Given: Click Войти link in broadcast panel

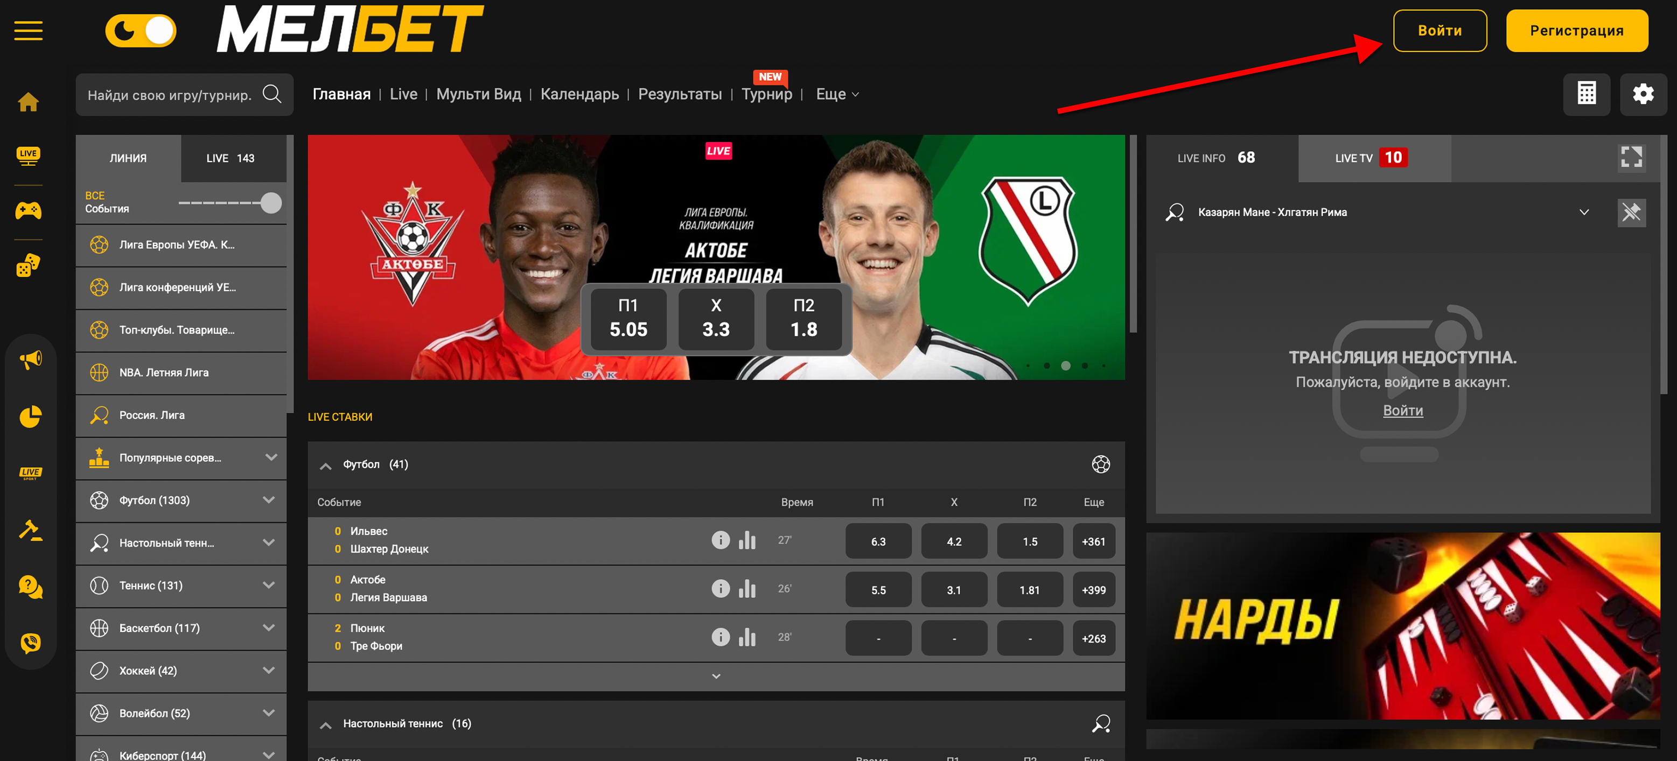Looking at the screenshot, I should pyautogui.click(x=1402, y=411).
